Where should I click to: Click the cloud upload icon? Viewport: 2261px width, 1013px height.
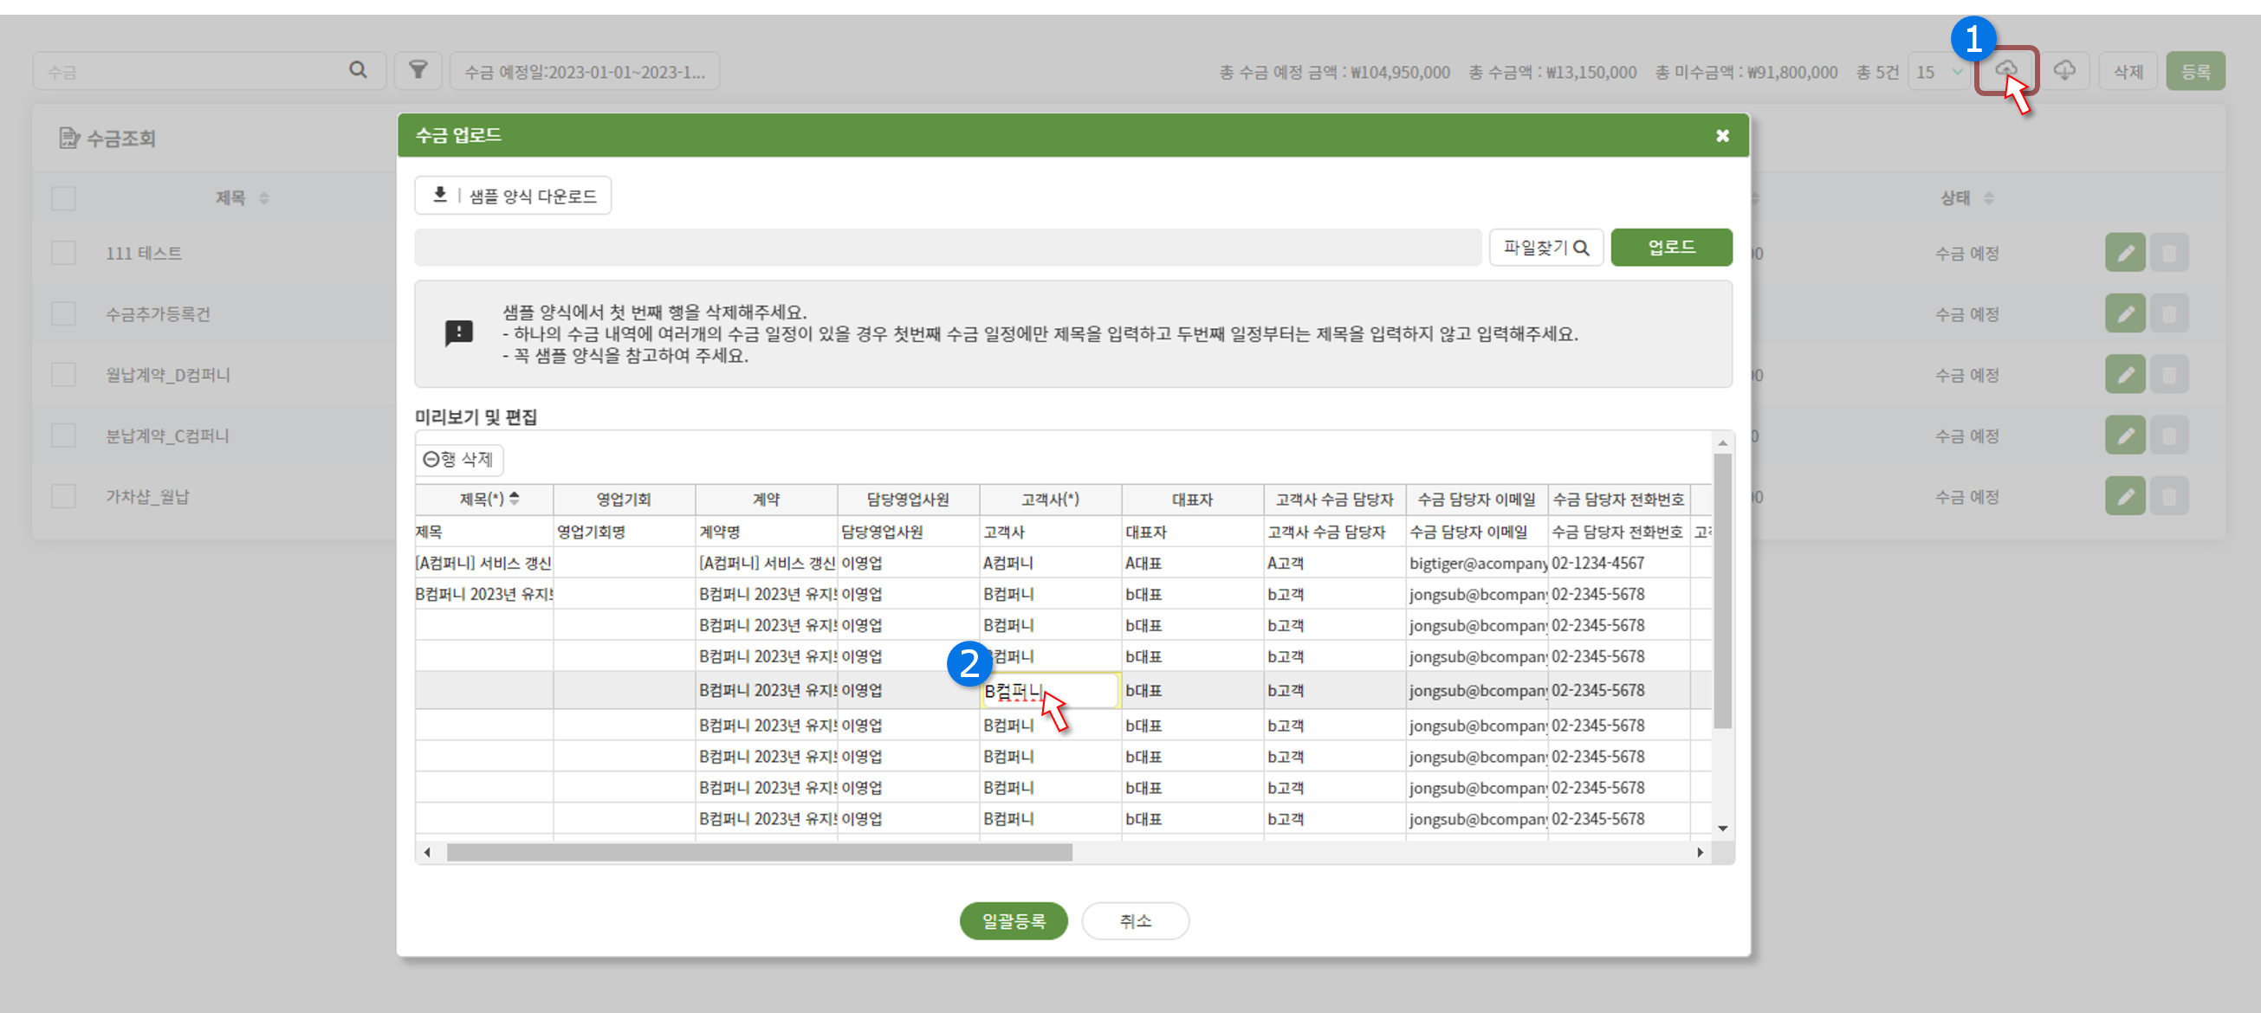click(x=2006, y=70)
